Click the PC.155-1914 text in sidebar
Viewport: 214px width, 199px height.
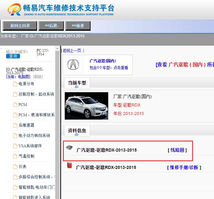(43, 52)
